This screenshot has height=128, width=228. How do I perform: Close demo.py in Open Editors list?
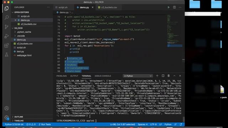tap(15, 20)
